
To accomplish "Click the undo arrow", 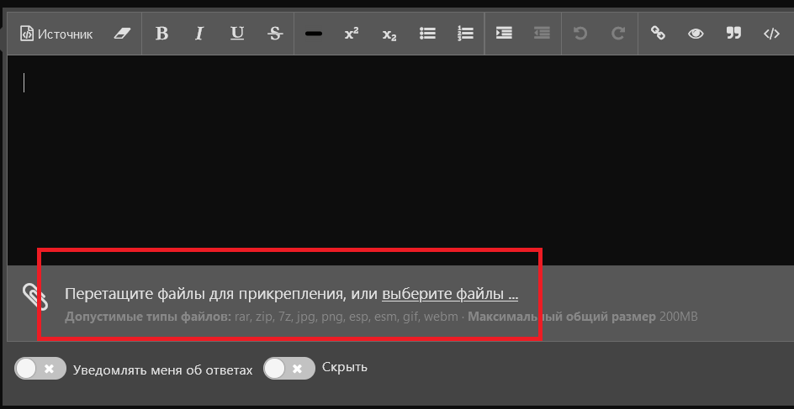I will [x=580, y=34].
